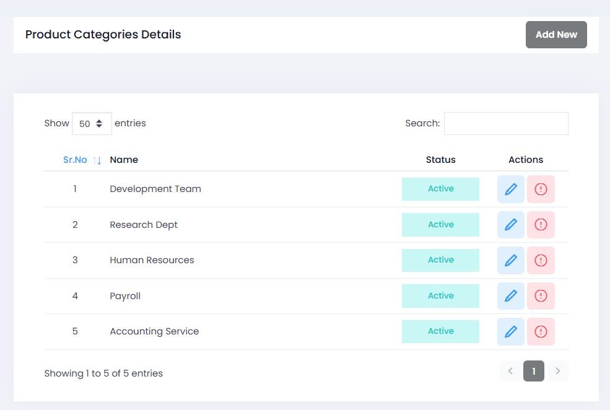This screenshot has width=610, height=410.
Task: Go to page 1 in pagination
Action: coord(533,371)
